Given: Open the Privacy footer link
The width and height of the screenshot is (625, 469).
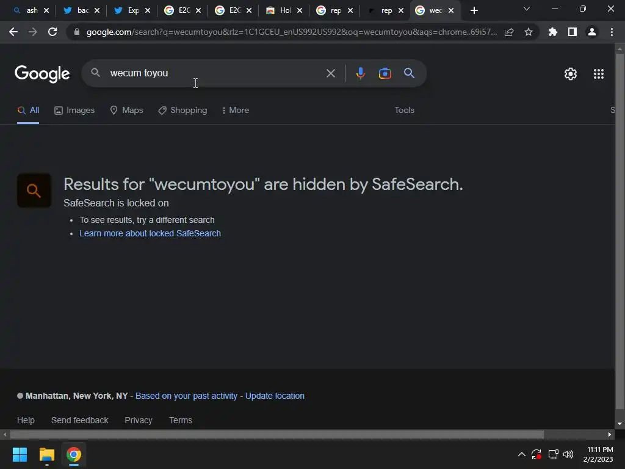Looking at the screenshot, I should 139,420.
